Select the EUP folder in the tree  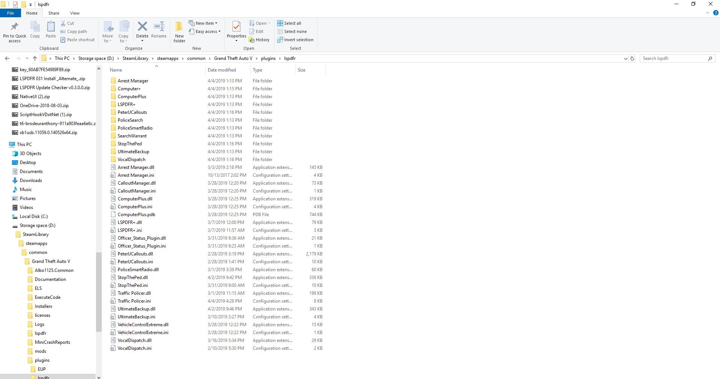(42, 369)
